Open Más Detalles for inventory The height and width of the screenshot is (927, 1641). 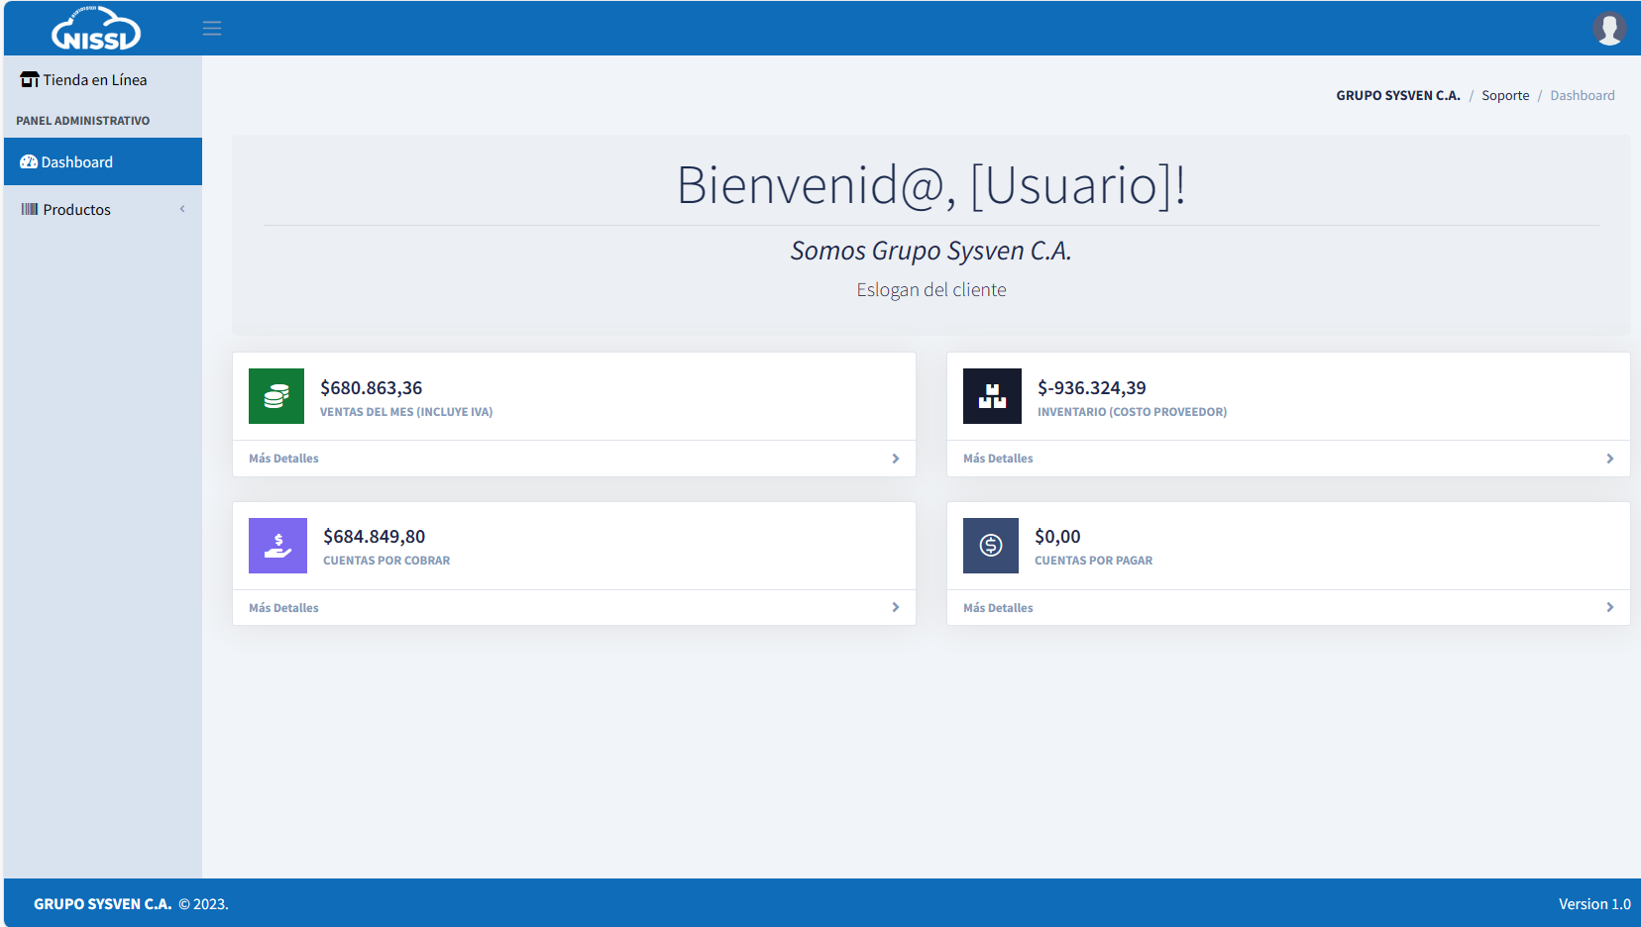tap(998, 459)
